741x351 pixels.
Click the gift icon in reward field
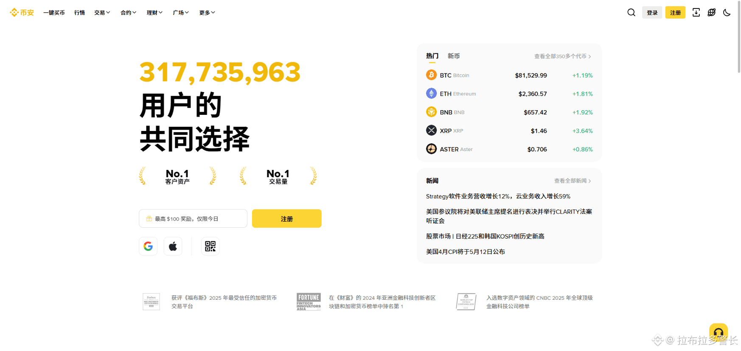149,219
